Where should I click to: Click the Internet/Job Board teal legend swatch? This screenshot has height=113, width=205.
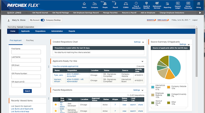pos(152,87)
